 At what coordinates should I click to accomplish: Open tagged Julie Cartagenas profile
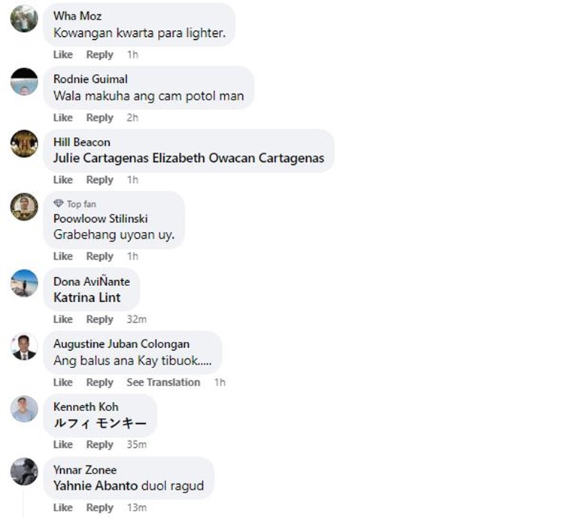coord(101,158)
